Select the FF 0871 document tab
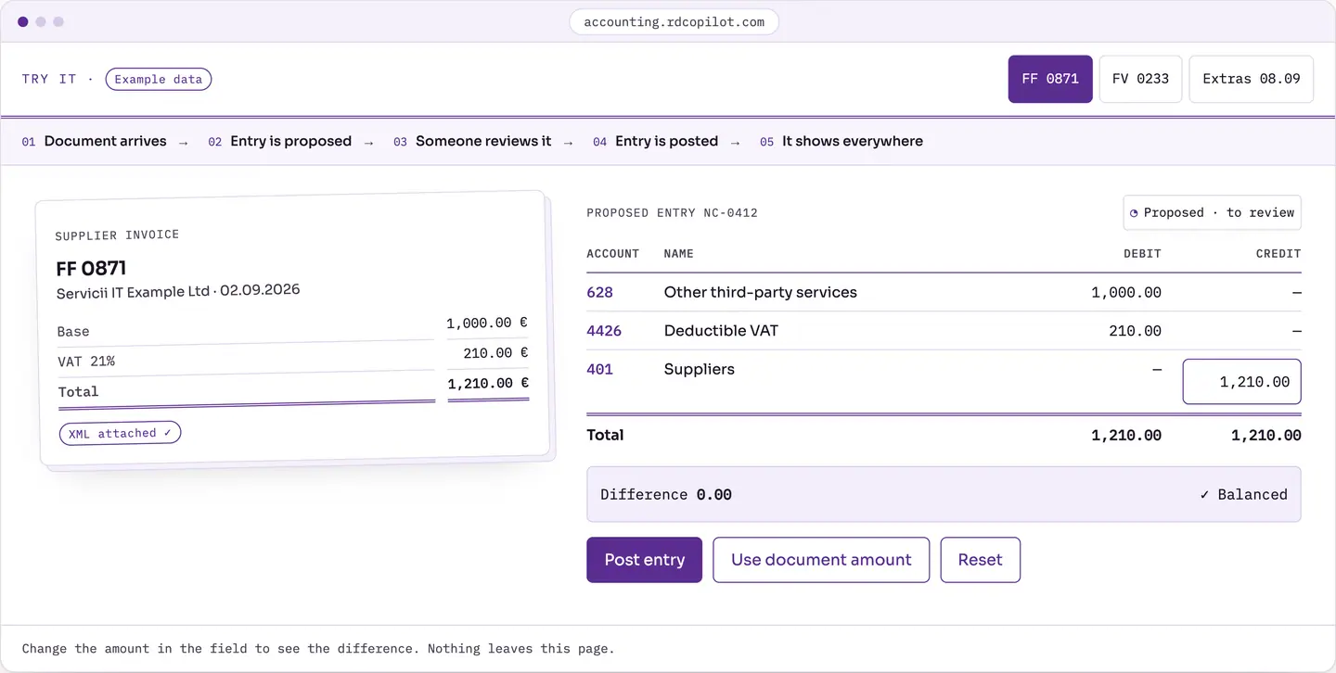 click(1050, 79)
